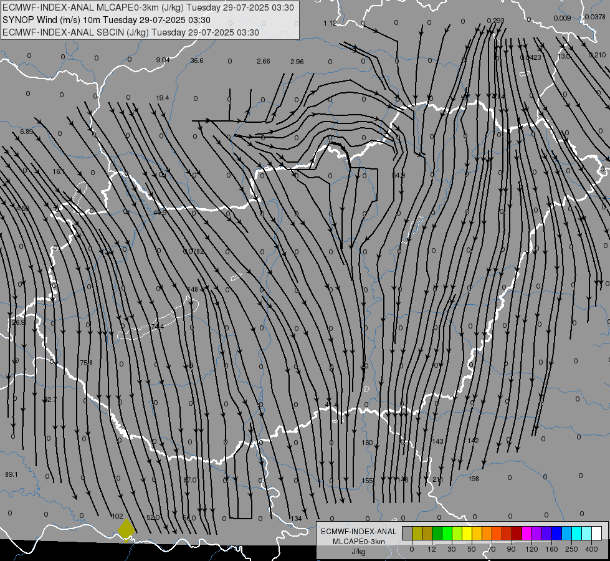This screenshot has width=610, height=561.
Task: Select the gray legend color swatch
Action: click(x=407, y=533)
